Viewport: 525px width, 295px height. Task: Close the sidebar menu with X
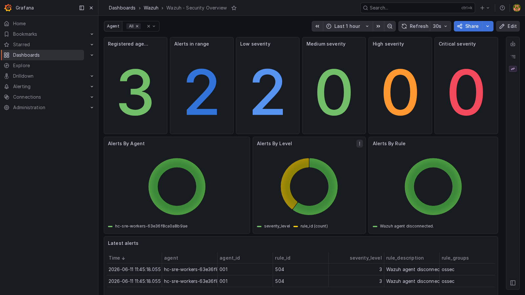(91, 8)
